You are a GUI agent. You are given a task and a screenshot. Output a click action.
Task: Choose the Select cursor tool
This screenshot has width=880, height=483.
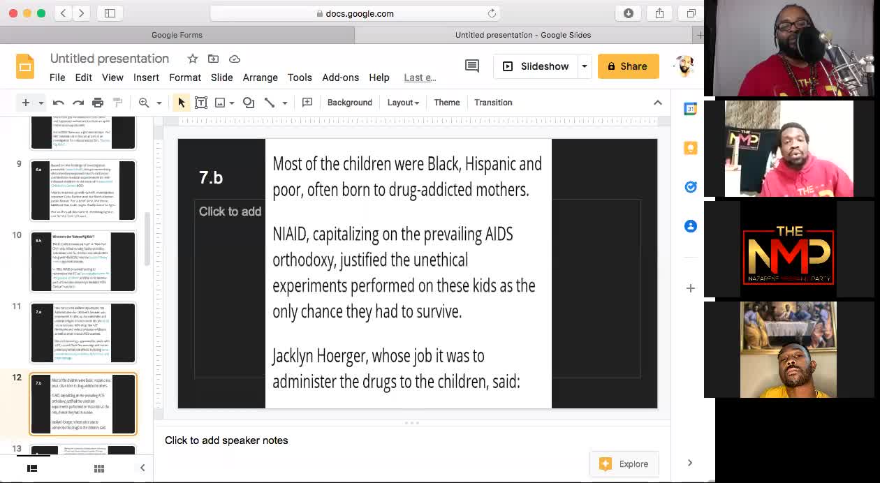[x=182, y=103]
